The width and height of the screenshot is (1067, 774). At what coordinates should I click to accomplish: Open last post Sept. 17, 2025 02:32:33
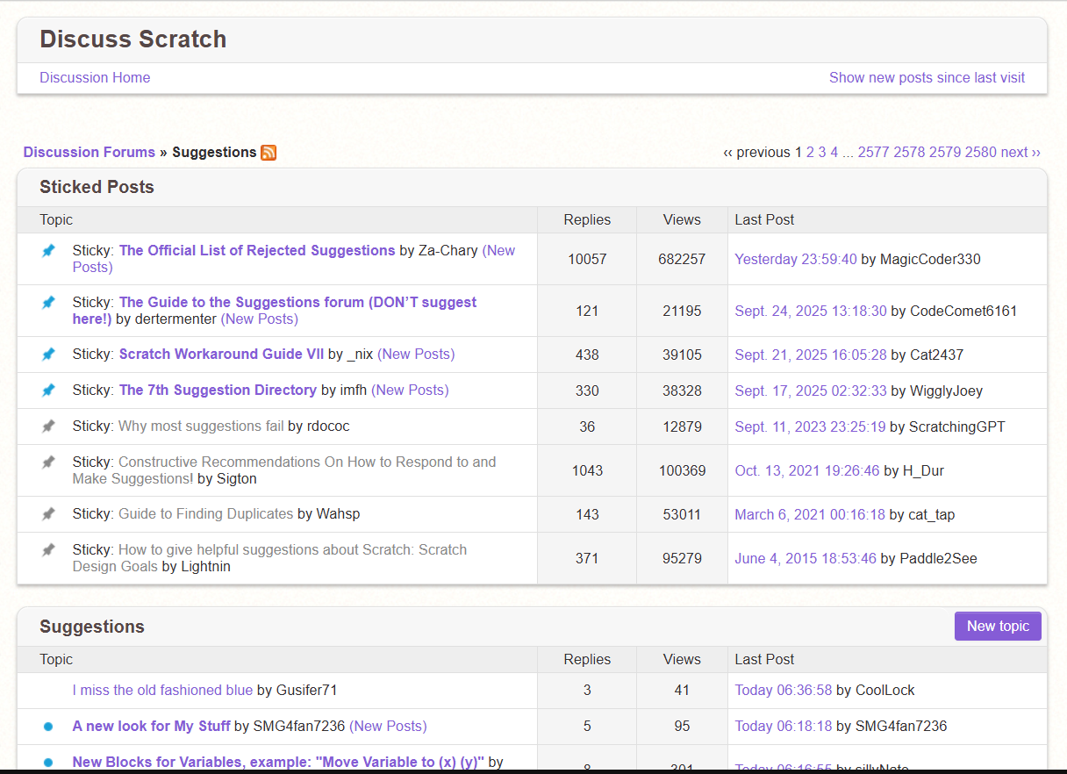tap(811, 391)
